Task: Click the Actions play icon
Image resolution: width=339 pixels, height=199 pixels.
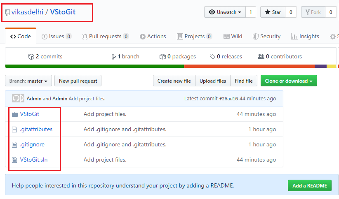Action: pyautogui.click(x=142, y=37)
